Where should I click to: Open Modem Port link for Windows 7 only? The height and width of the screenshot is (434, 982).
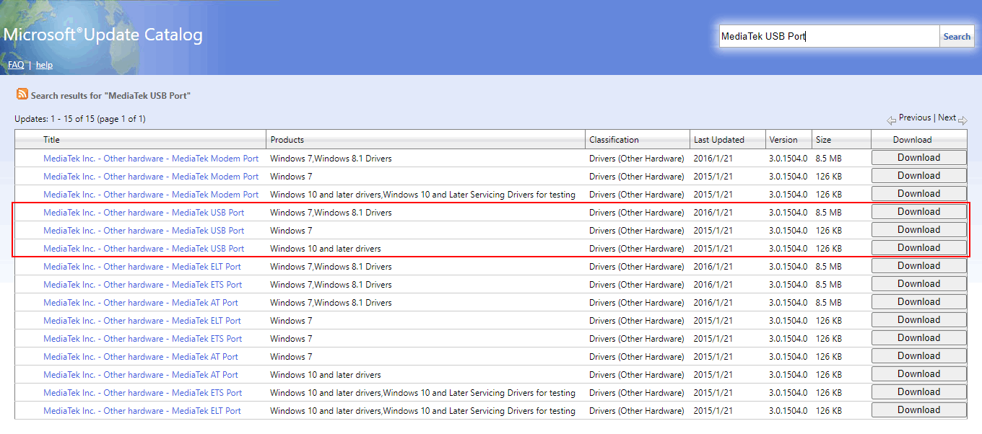coord(151,177)
